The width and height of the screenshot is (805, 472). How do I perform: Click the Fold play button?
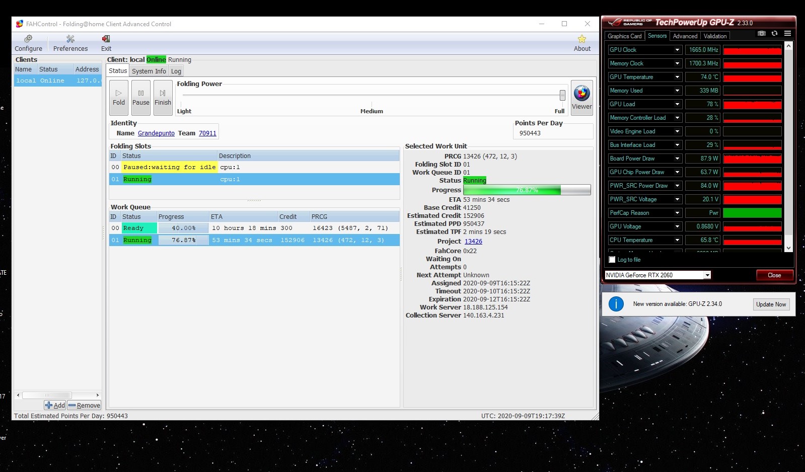119,98
